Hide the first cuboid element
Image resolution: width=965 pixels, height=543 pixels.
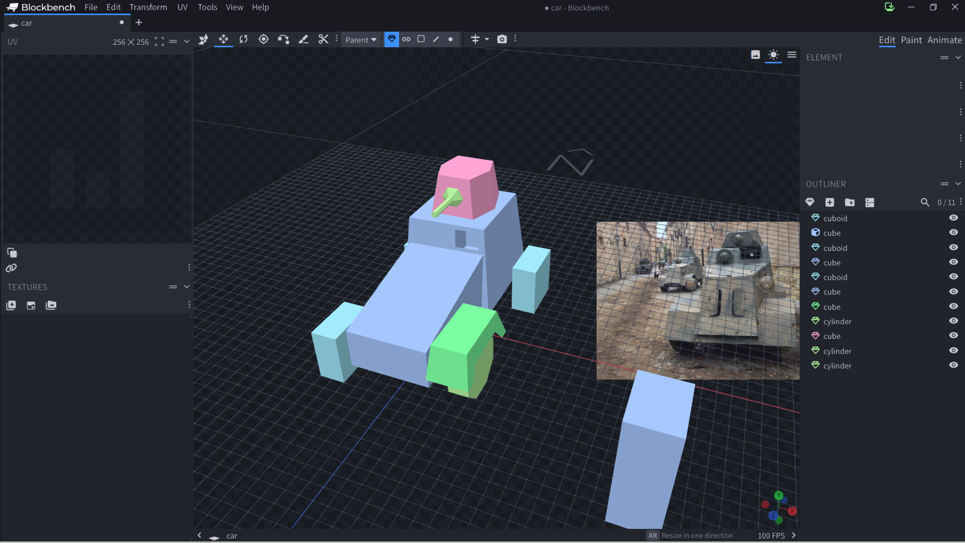pyautogui.click(x=953, y=218)
